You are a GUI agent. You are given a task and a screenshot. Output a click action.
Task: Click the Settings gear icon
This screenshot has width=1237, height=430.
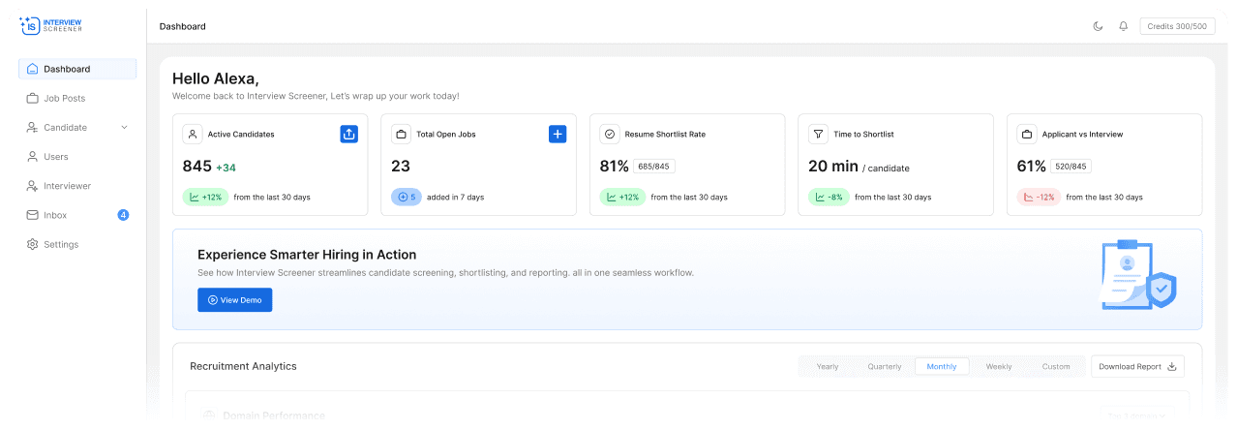coord(32,244)
